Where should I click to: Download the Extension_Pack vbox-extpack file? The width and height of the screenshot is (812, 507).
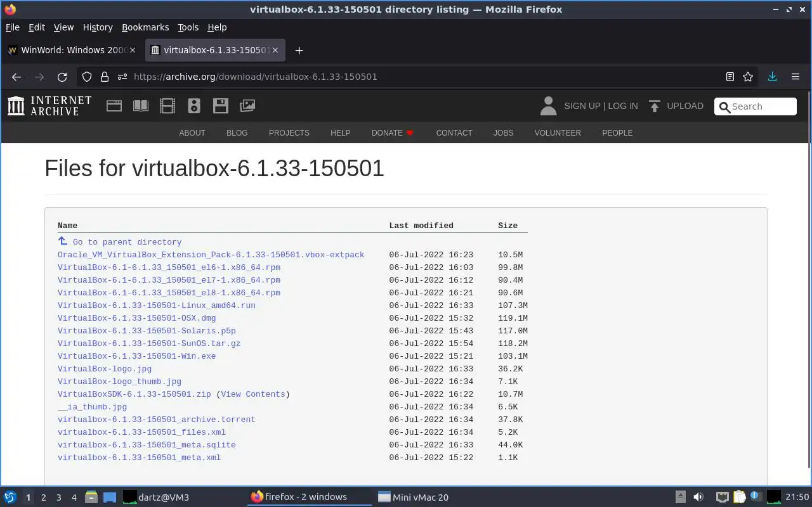[211, 255]
